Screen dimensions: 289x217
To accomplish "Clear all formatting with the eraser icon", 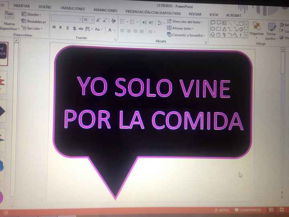I will pyautogui.click(x=114, y=21).
